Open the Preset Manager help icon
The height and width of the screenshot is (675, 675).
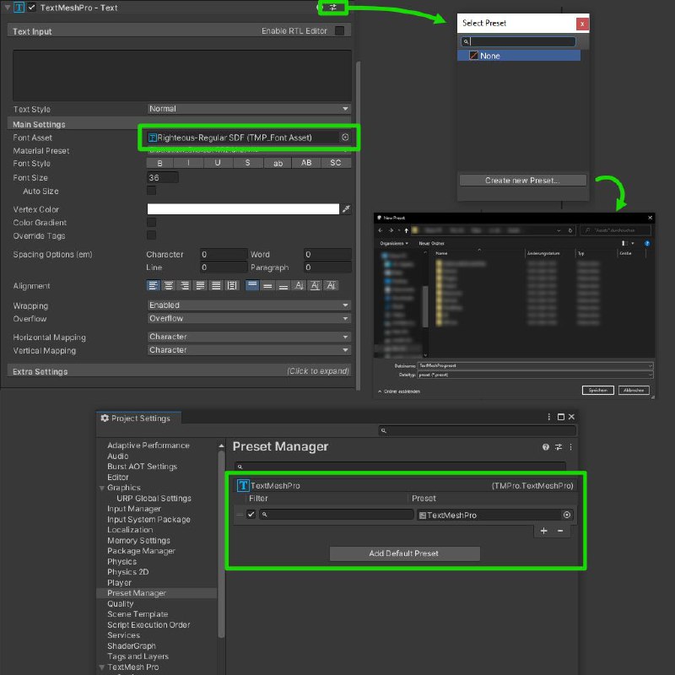click(545, 447)
